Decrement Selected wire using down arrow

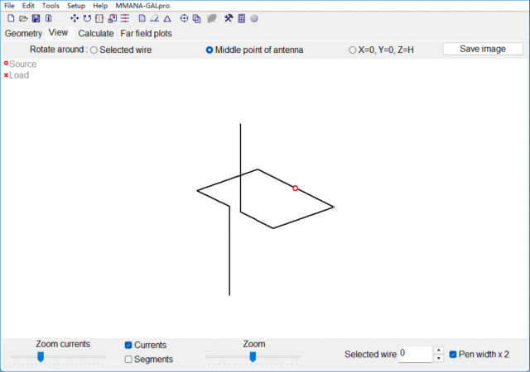point(438,358)
